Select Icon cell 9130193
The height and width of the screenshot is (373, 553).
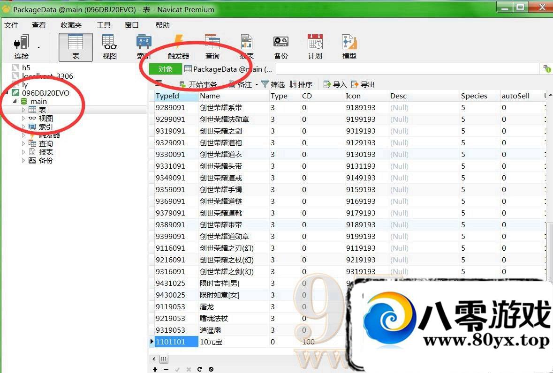[x=367, y=154]
